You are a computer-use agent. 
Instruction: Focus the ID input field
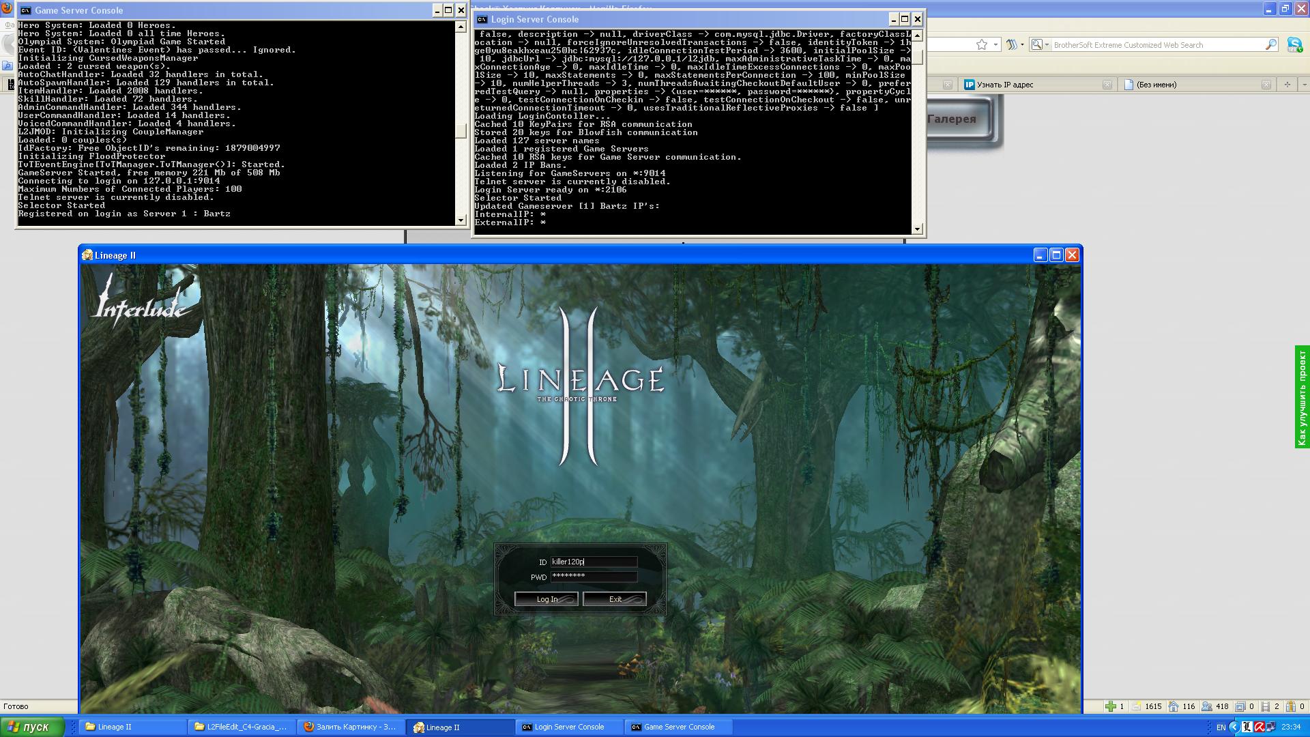(594, 562)
